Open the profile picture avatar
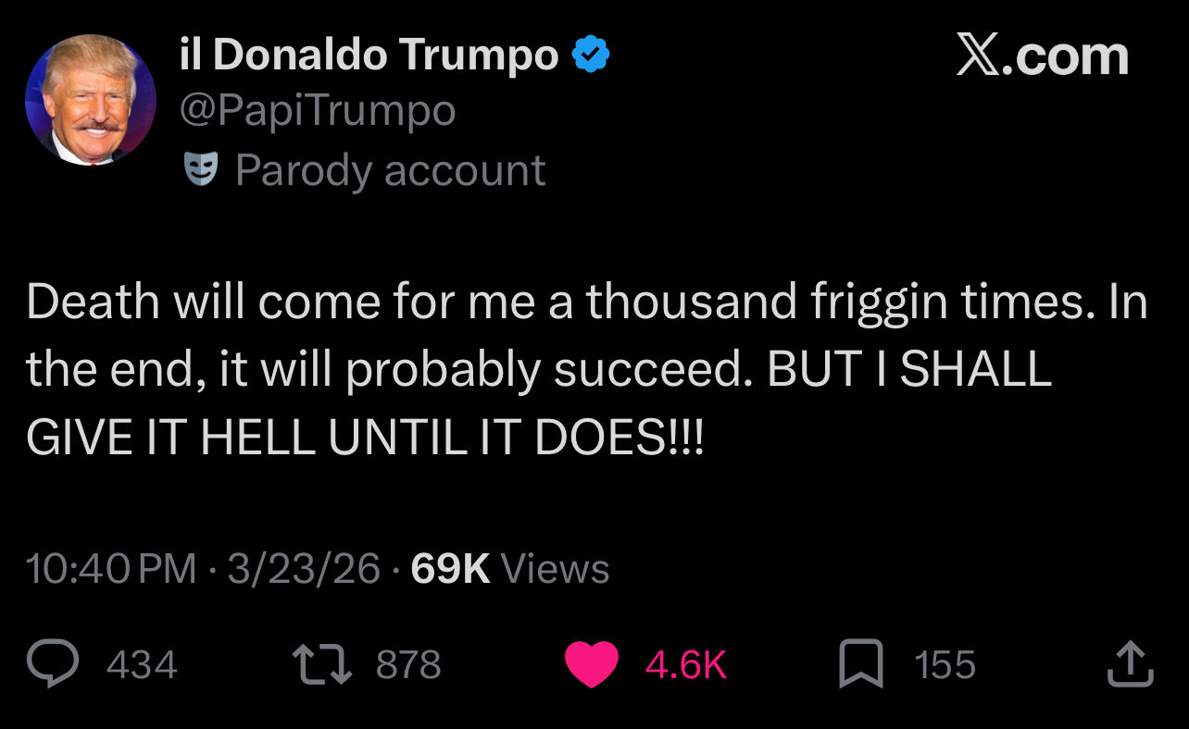The width and height of the screenshot is (1189, 729). tap(91, 100)
